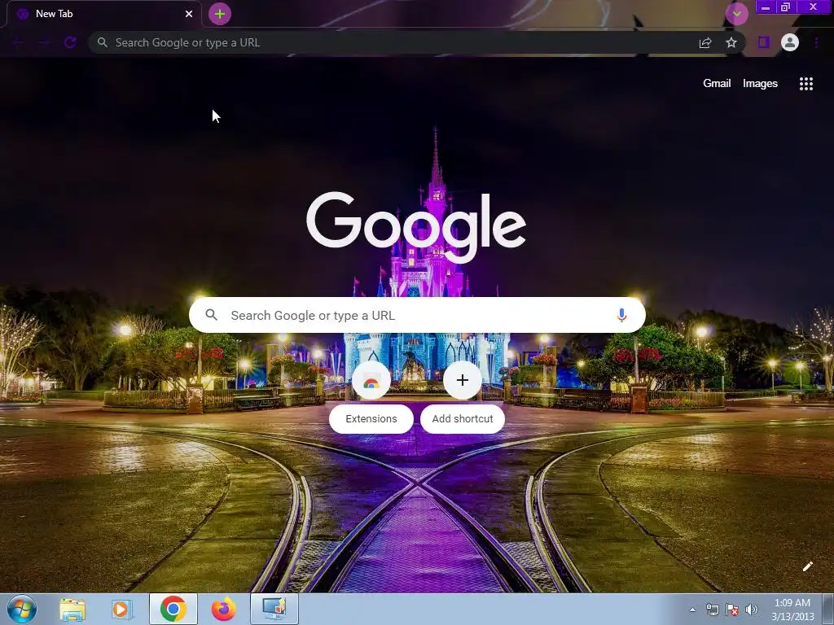
Task: Open a new tab with the plus button
Action: [x=220, y=14]
